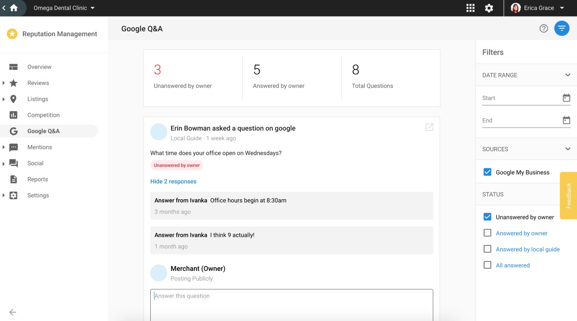The height and width of the screenshot is (321, 577).
Task: Click Ivanka's answer 'I think 9 actually!'
Action: pos(292,240)
